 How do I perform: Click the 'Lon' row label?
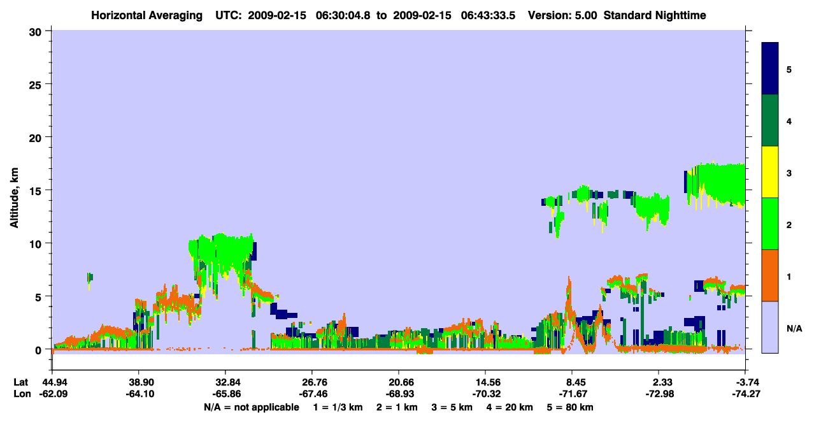(22, 394)
